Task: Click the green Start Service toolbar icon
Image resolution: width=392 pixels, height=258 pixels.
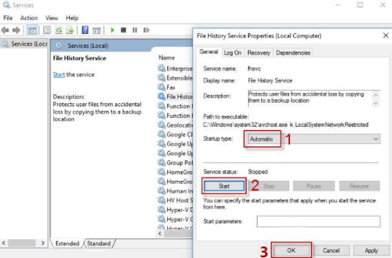Action: [112, 30]
